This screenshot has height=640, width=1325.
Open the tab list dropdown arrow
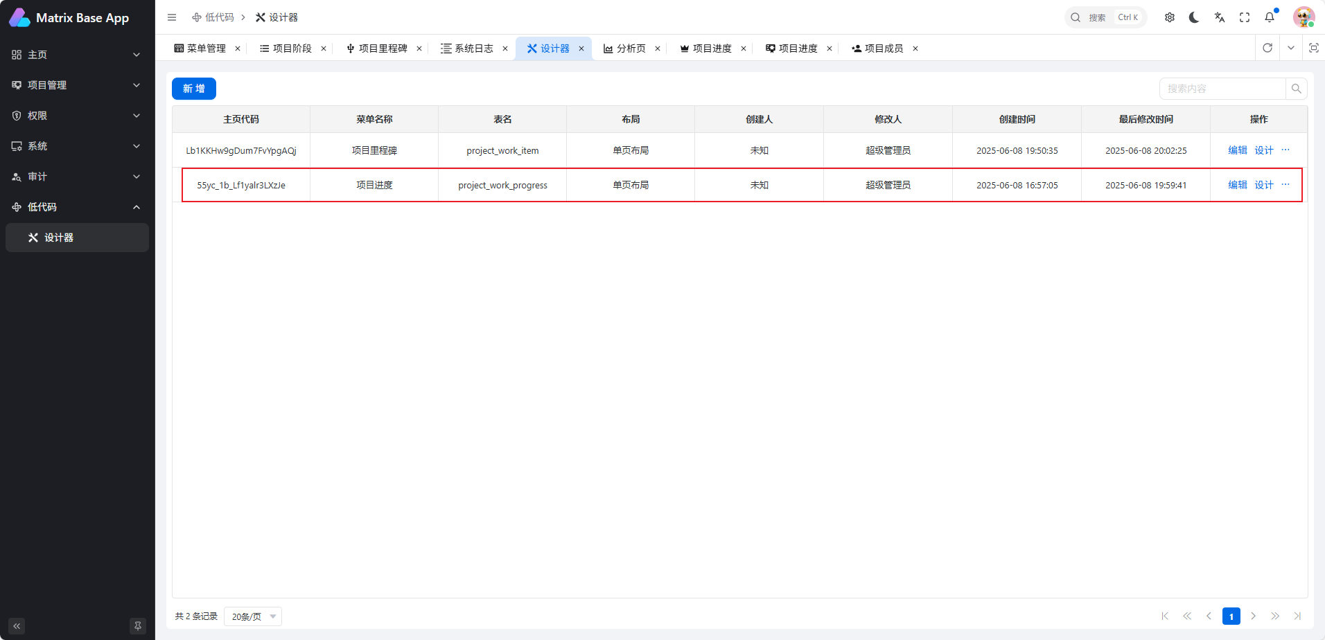click(x=1291, y=48)
